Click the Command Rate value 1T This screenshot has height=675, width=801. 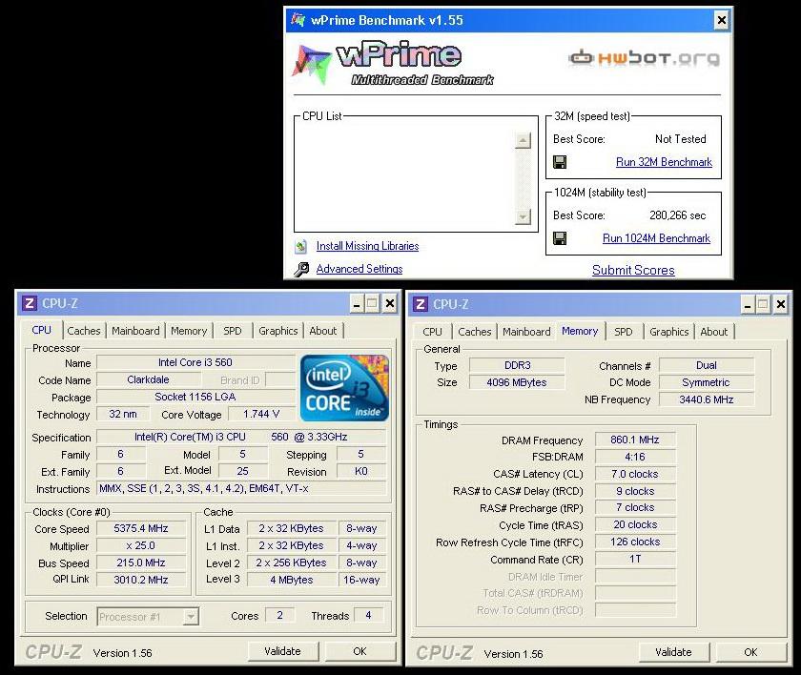coord(635,559)
